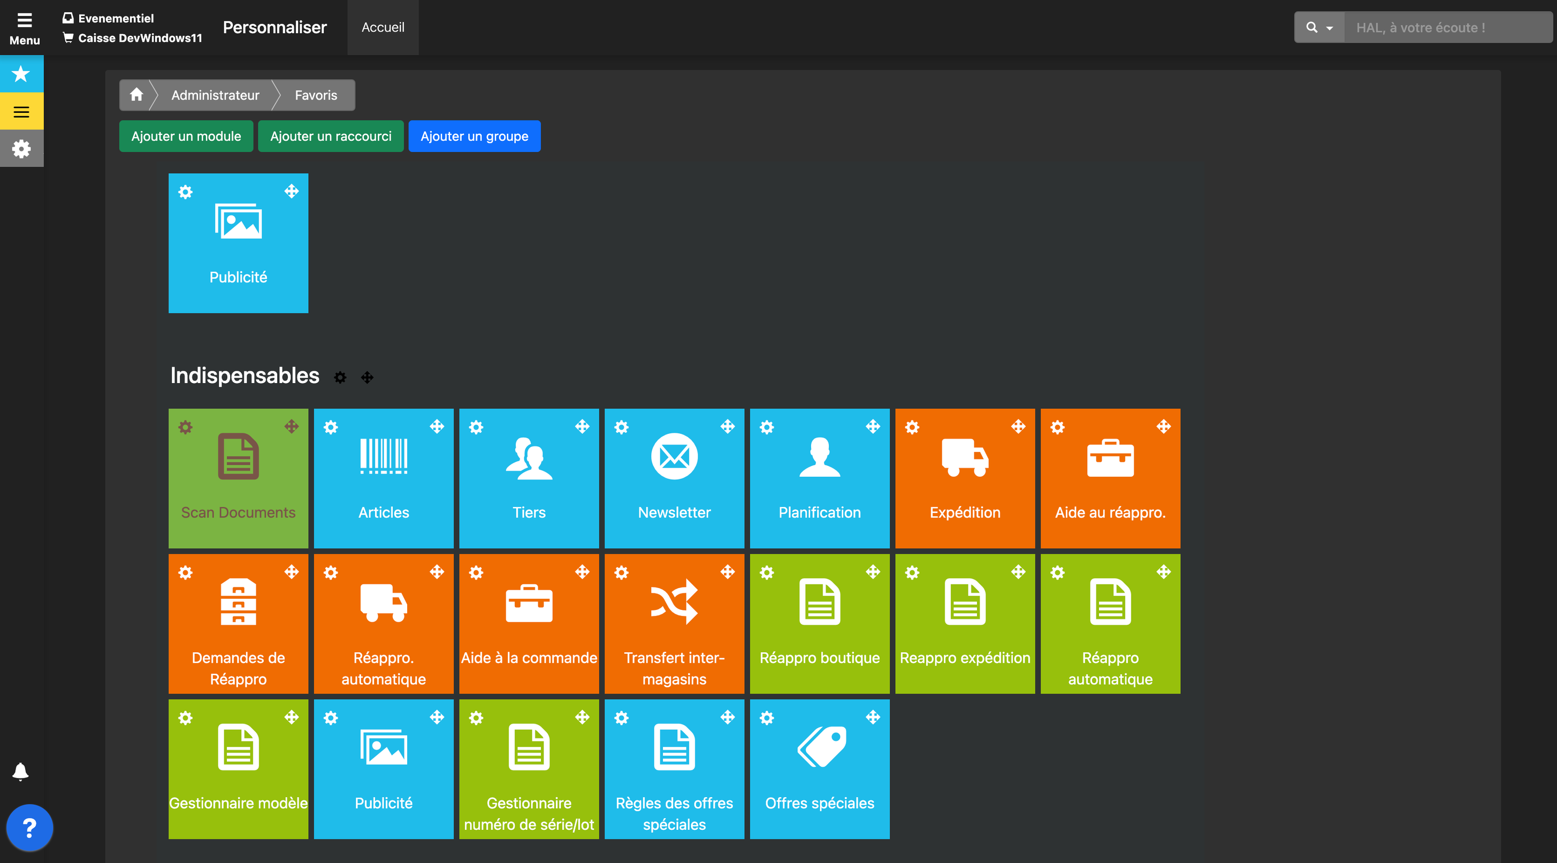The height and width of the screenshot is (863, 1557).
Task: Open the Offres spéciales tag tile
Action: click(x=820, y=769)
